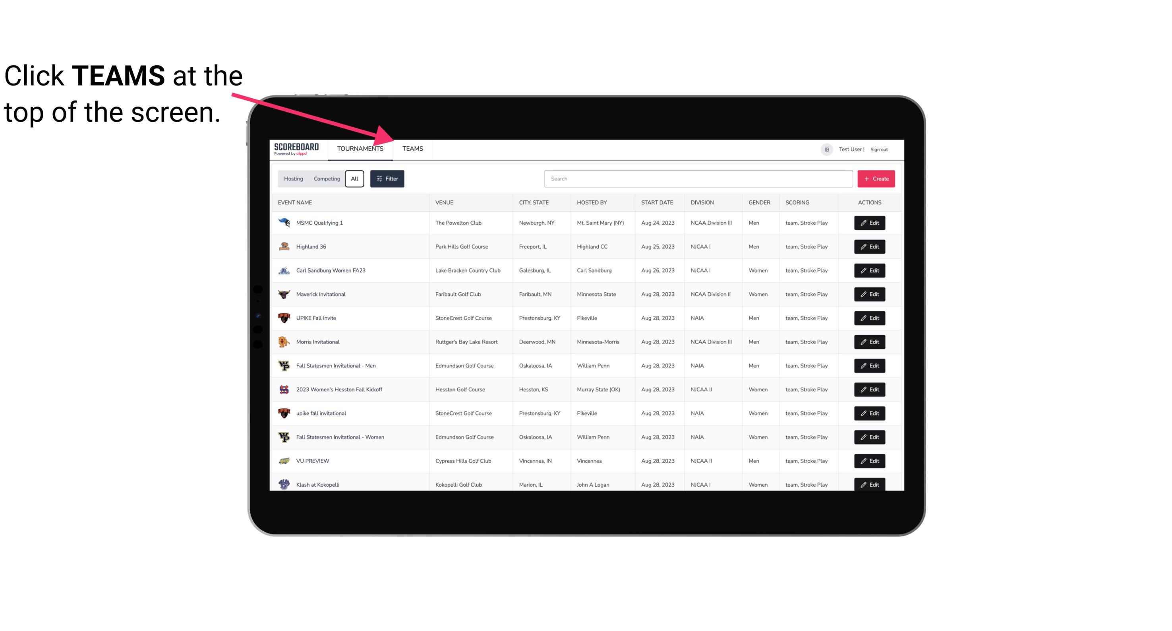Click the TEAMS navigation tab
Screen dimensions: 1172x631
point(412,148)
